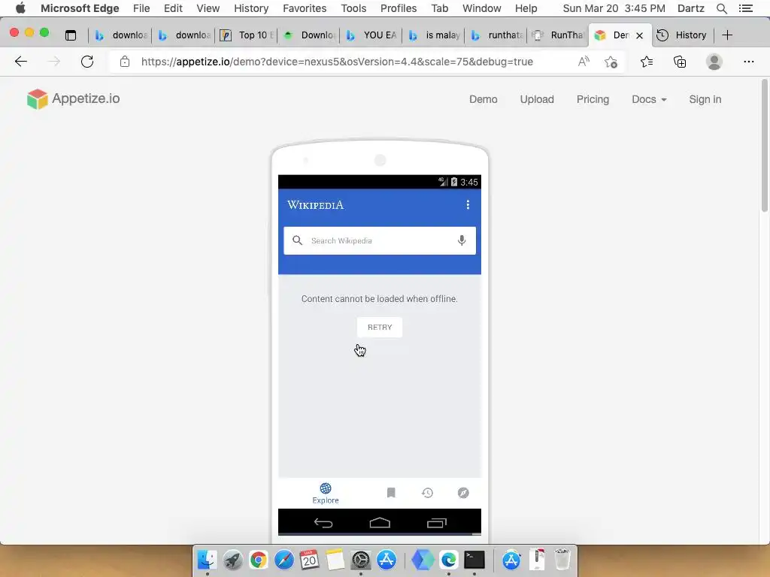The image size is (770, 577).
Task: Tap the Android recent apps button
Action: 437,523
